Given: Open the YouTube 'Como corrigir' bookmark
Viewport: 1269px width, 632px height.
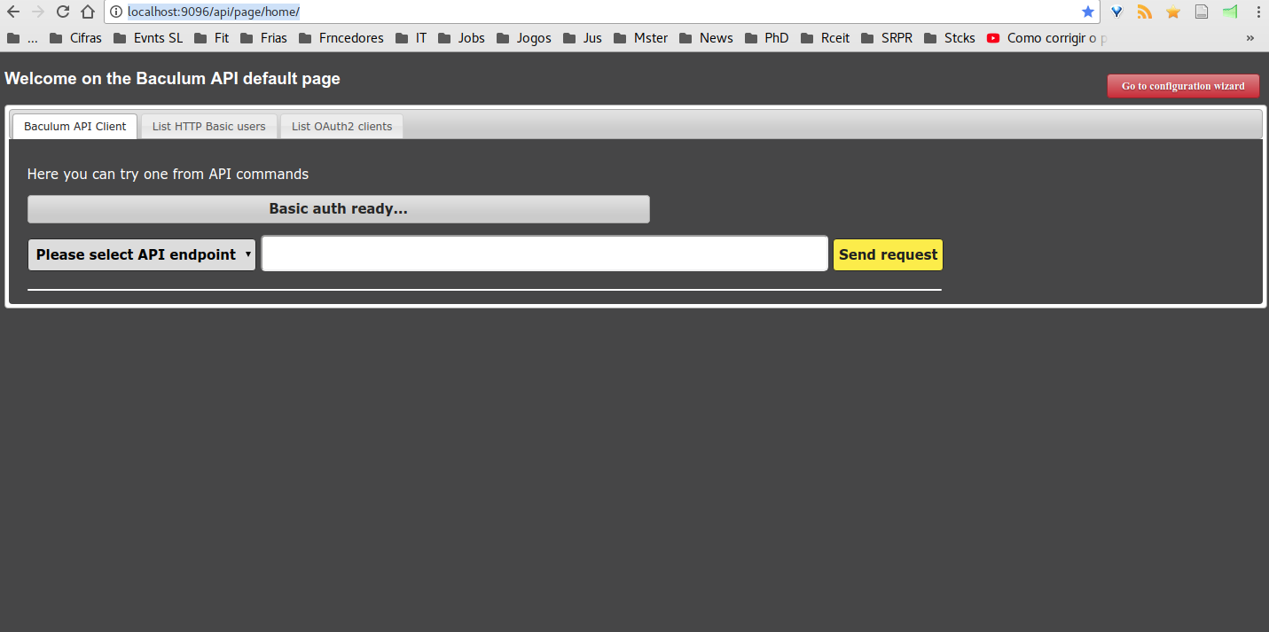Looking at the screenshot, I should (1046, 38).
